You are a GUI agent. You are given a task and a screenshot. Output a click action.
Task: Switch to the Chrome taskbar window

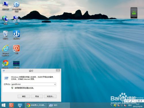pyautogui.click(x=36, y=105)
